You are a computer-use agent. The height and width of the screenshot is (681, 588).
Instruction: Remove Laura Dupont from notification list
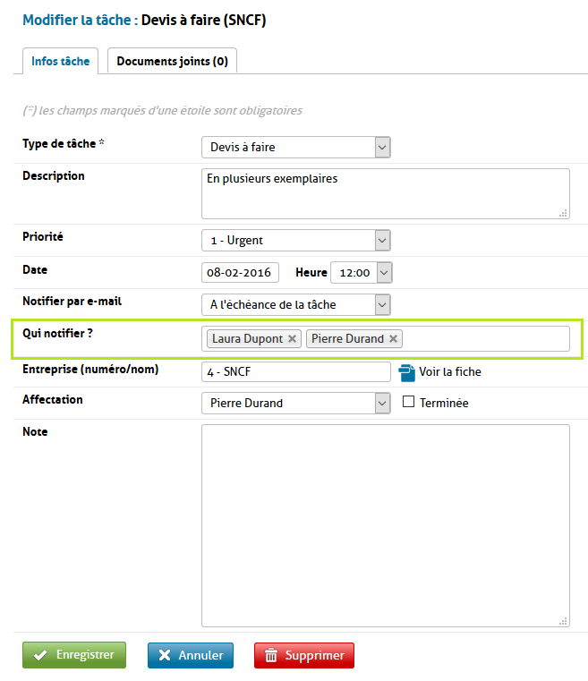pyautogui.click(x=292, y=339)
